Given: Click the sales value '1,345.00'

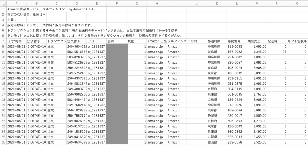Looking at the screenshot, I should pos(257,52).
